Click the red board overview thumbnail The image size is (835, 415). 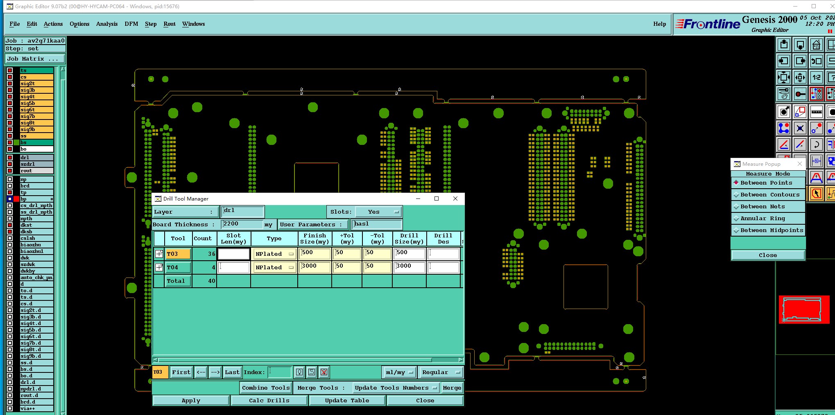point(804,309)
